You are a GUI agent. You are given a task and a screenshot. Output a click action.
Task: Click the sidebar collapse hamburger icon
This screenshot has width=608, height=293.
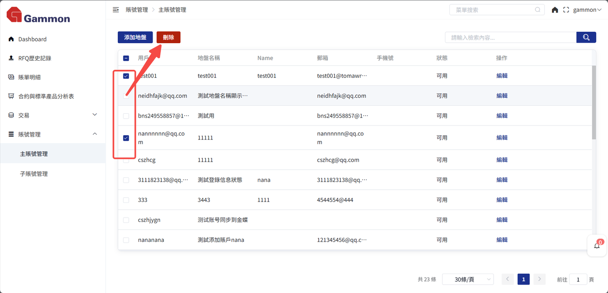pos(115,9)
